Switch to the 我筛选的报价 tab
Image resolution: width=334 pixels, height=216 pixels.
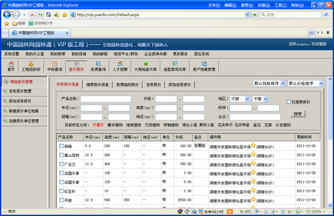tap(128, 84)
